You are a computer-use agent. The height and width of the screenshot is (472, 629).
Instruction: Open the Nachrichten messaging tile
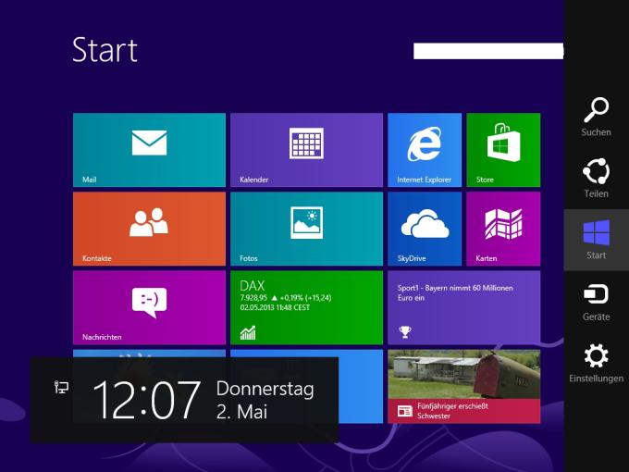tap(149, 307)
